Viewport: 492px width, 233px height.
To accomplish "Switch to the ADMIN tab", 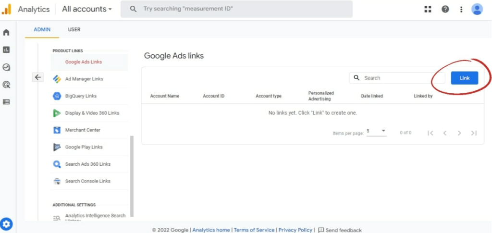I will click(x=42, y=29).
